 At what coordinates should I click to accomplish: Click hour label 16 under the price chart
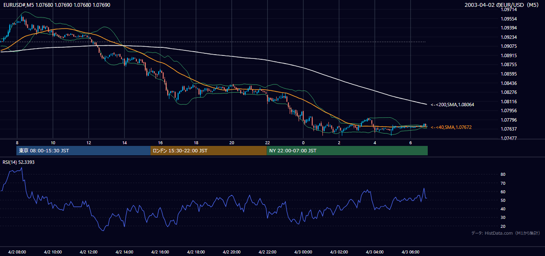tap(160, 143)
